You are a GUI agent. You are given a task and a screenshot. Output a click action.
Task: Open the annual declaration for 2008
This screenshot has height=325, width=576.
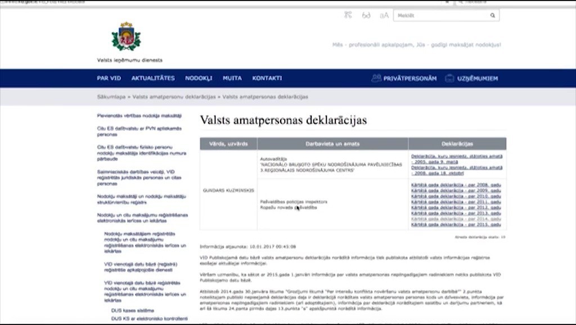[456, 185]
